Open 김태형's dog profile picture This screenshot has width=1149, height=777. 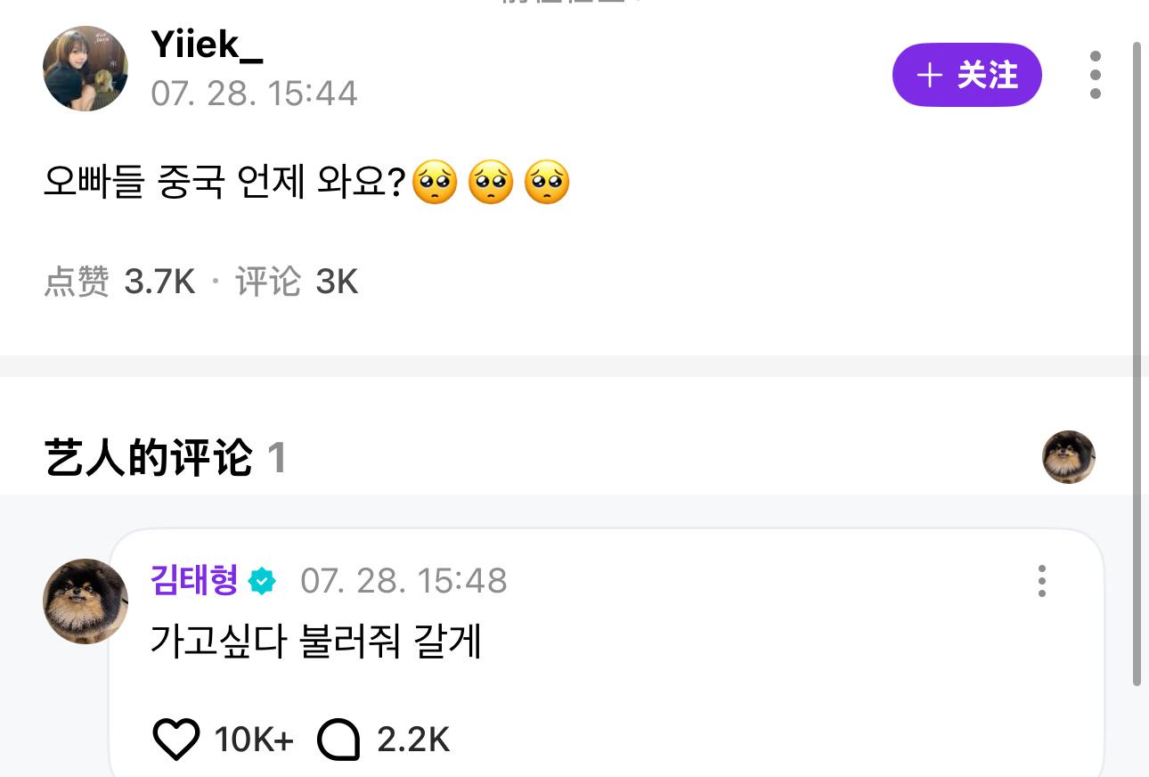click(x=86, y=601)
